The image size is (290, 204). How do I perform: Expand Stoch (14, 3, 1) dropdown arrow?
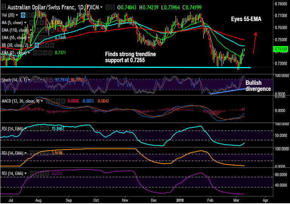pos(29,80)
